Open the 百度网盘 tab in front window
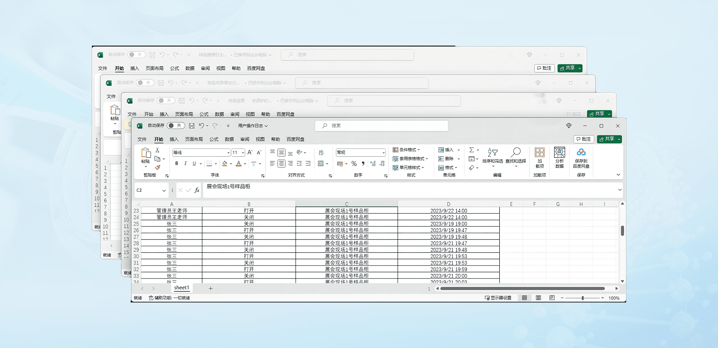Viewport: 718px width, 348px height. [x=295, y=139]
